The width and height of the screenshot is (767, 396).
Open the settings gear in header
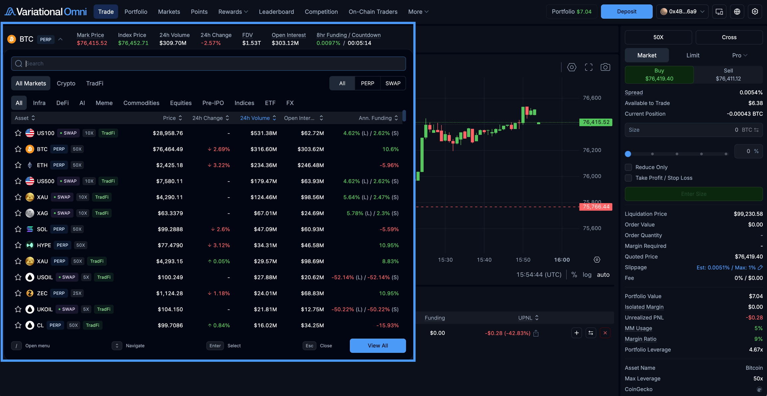click(x=755, y=12)
